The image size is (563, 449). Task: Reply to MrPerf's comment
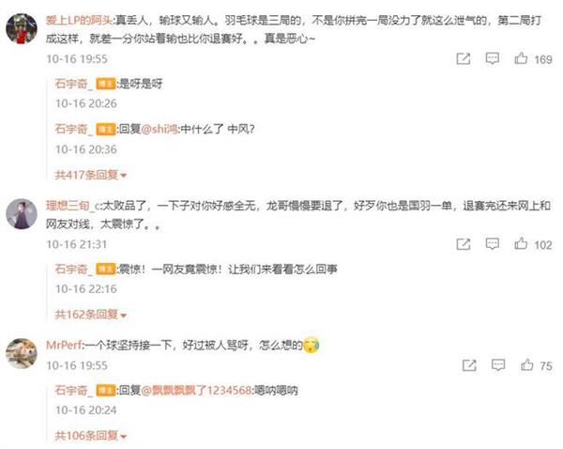coord(498,365)
